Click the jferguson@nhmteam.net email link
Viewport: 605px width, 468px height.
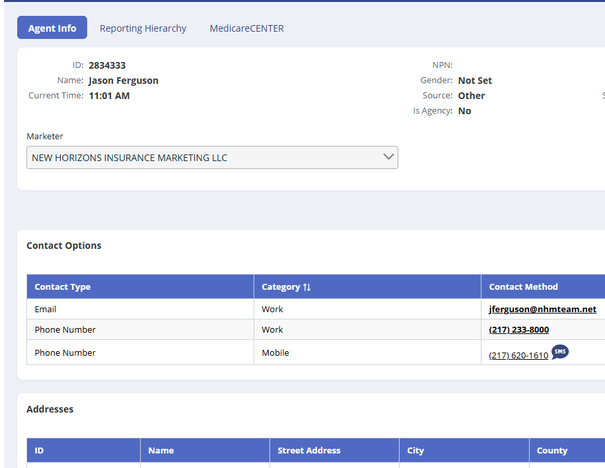pyautogui.click(x=542, y=309)
